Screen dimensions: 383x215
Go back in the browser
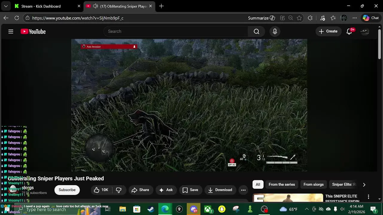pos(6,18)
